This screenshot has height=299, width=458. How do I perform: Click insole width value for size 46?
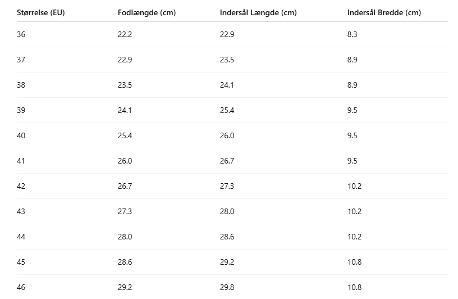[354, 288]
